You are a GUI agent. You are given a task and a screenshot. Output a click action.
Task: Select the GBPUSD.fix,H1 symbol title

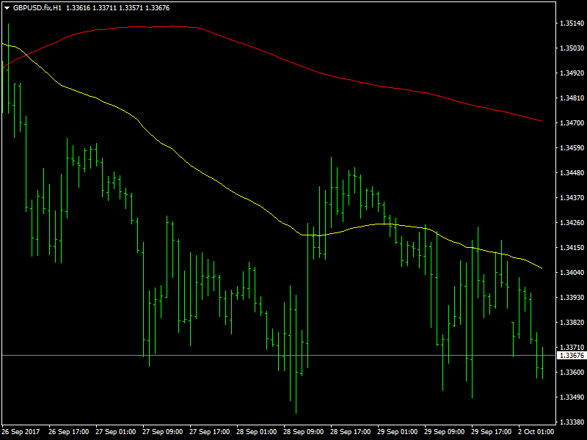[x=37, y=8]
